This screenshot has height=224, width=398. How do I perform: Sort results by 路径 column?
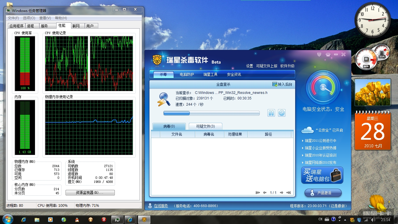pos(269,134)
